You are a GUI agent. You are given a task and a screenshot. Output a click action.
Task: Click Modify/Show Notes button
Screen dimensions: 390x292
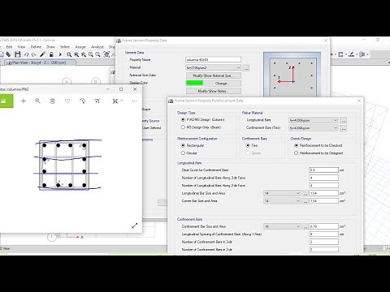pyautogui.click(x=214, y=91)
